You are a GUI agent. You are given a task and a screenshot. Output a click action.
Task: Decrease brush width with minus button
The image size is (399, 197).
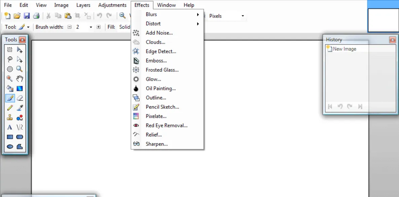70,27
